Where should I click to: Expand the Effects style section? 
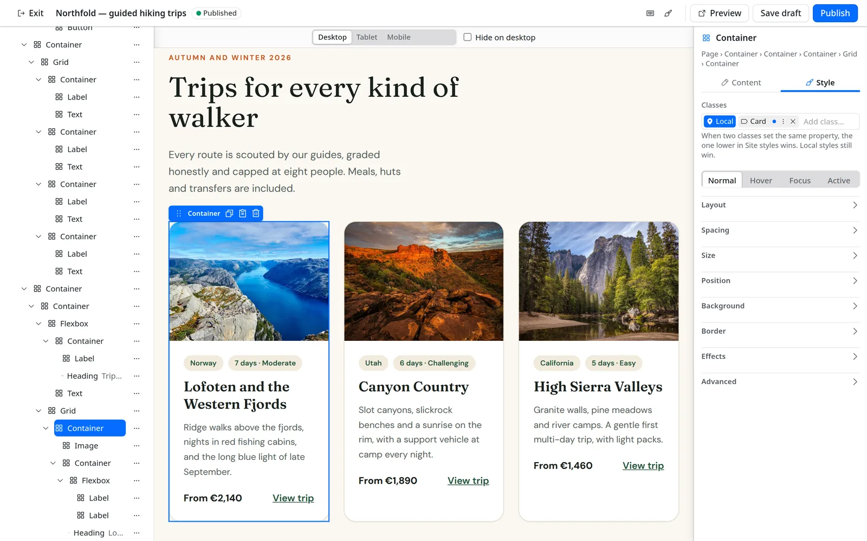click(780, 357)
